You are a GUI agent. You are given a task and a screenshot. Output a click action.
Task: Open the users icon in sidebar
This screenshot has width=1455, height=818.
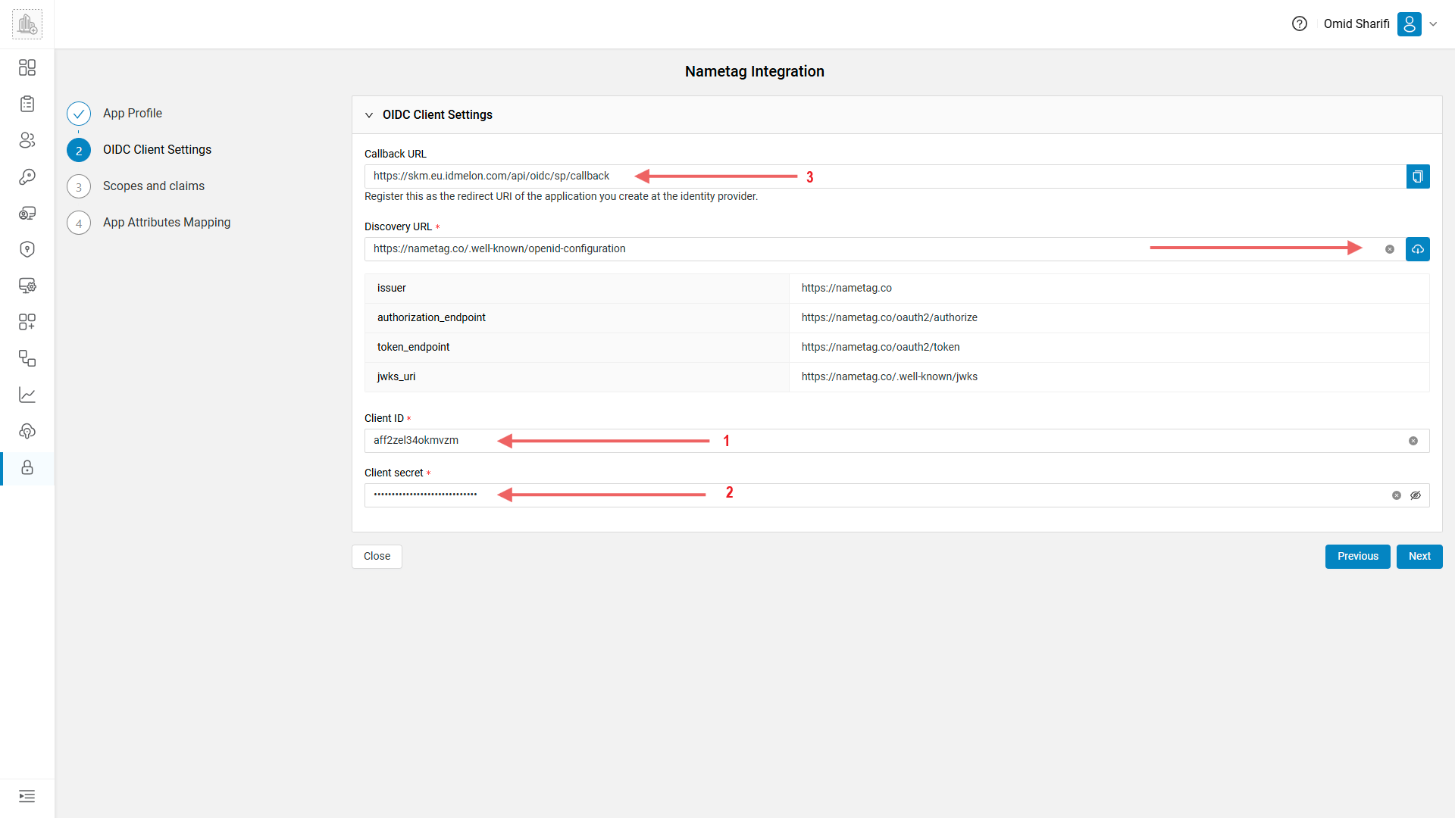pos(27,141)
